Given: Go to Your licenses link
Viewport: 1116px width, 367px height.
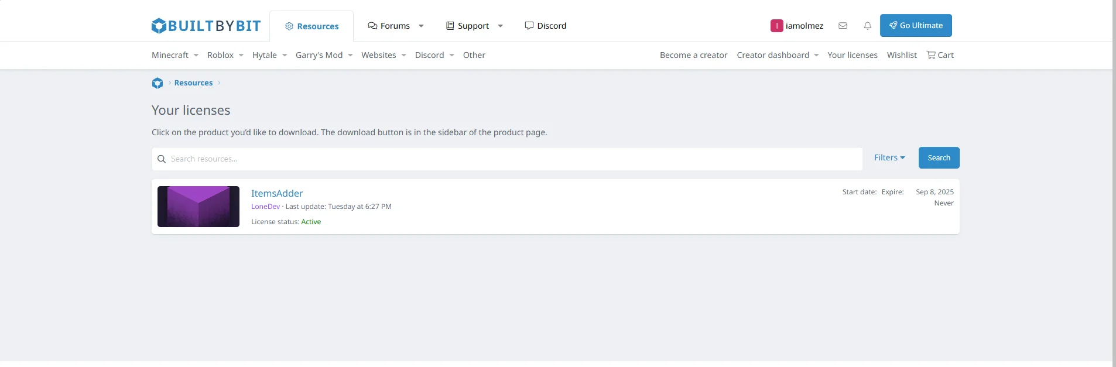Looking at the screenshot, I should coord(853,55).
